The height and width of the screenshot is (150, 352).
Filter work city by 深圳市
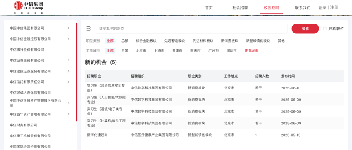[x=232, y=51]
